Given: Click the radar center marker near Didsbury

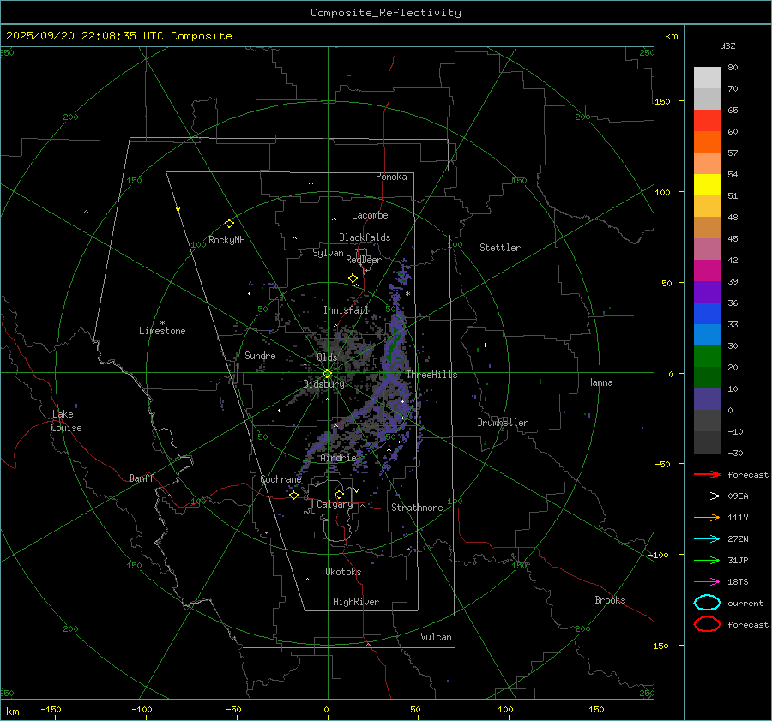Looking at the screenshot, I should click(327, 373).
